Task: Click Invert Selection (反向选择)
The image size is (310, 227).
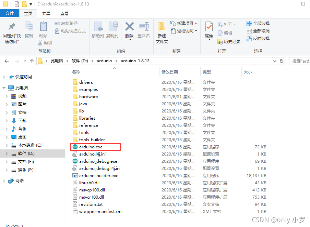Action: (258, 38)
